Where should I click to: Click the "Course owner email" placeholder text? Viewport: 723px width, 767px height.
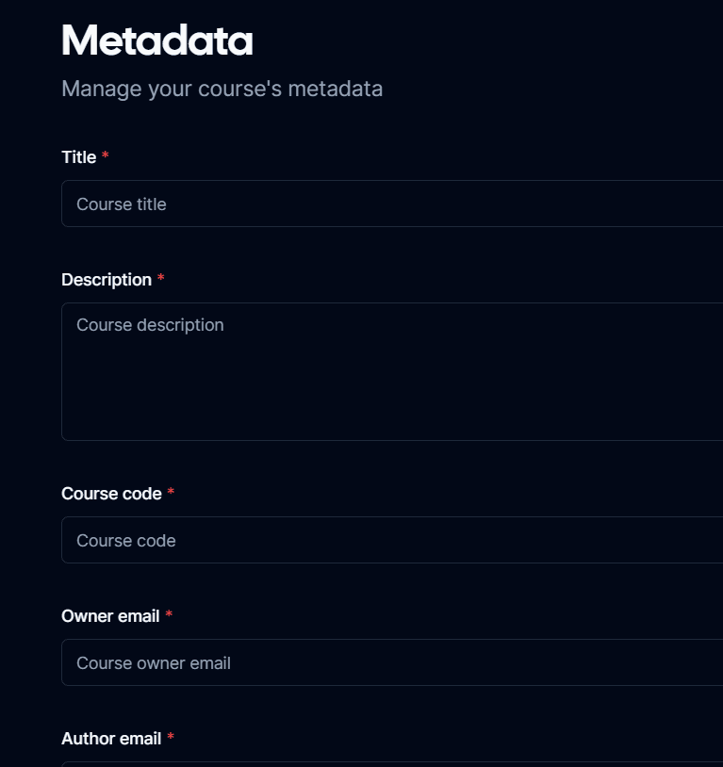pos(154,663)
